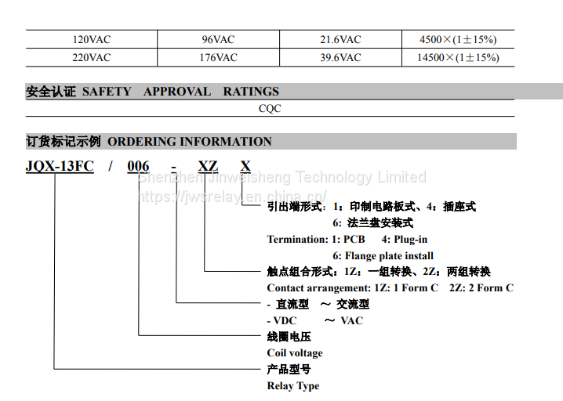Select the 176VAC table value
563x401 pixels.
point(219,57)
